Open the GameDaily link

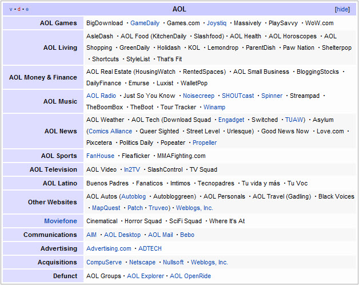[145, 23]
